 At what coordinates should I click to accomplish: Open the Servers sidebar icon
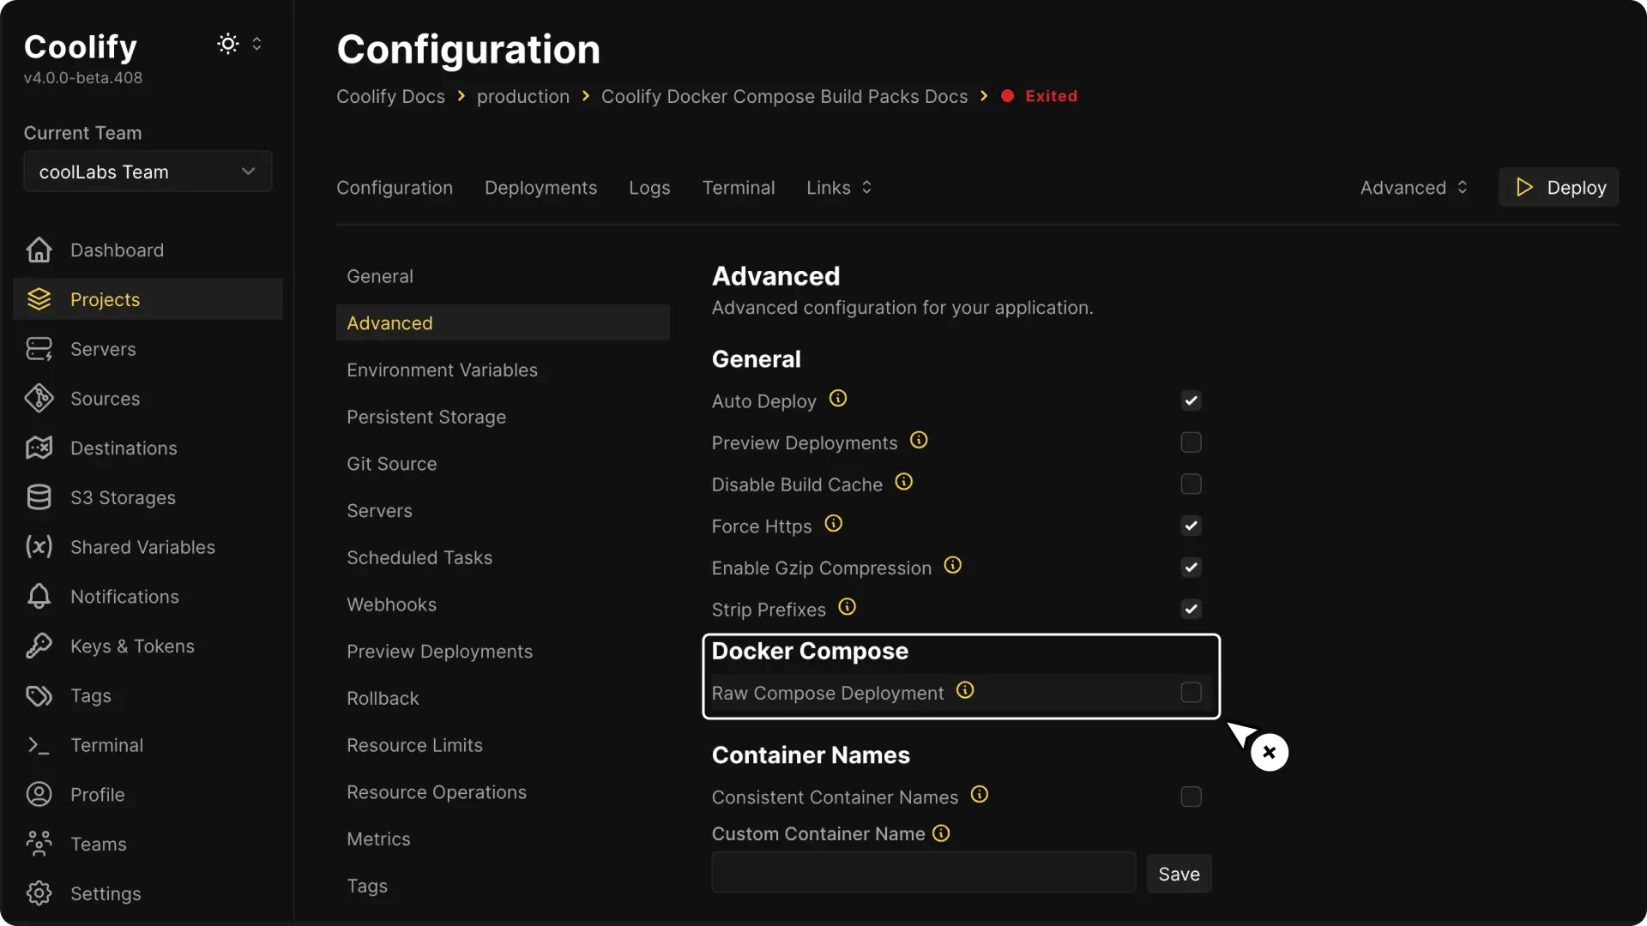39,349
